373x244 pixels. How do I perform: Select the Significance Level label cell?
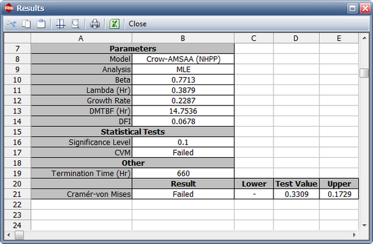[81, 142]
